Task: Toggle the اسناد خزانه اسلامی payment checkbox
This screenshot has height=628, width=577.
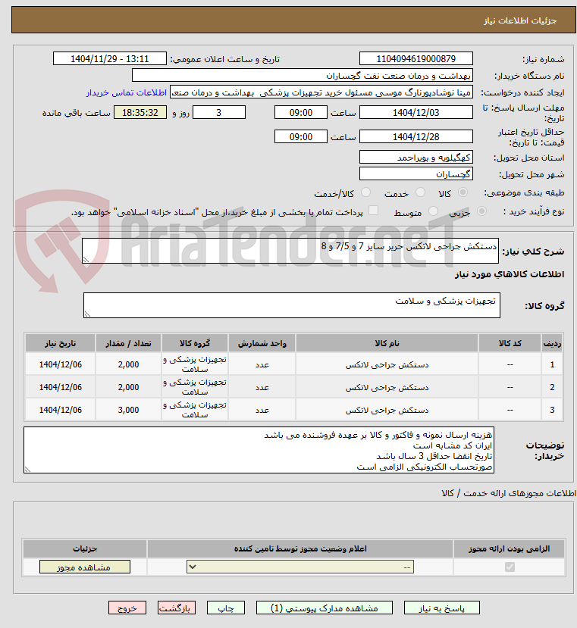Action: (373, 211)
